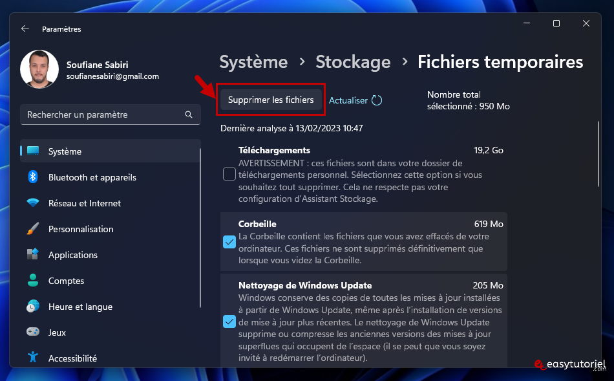Click the Rechercher un paramètre field

tap(110, 114)
